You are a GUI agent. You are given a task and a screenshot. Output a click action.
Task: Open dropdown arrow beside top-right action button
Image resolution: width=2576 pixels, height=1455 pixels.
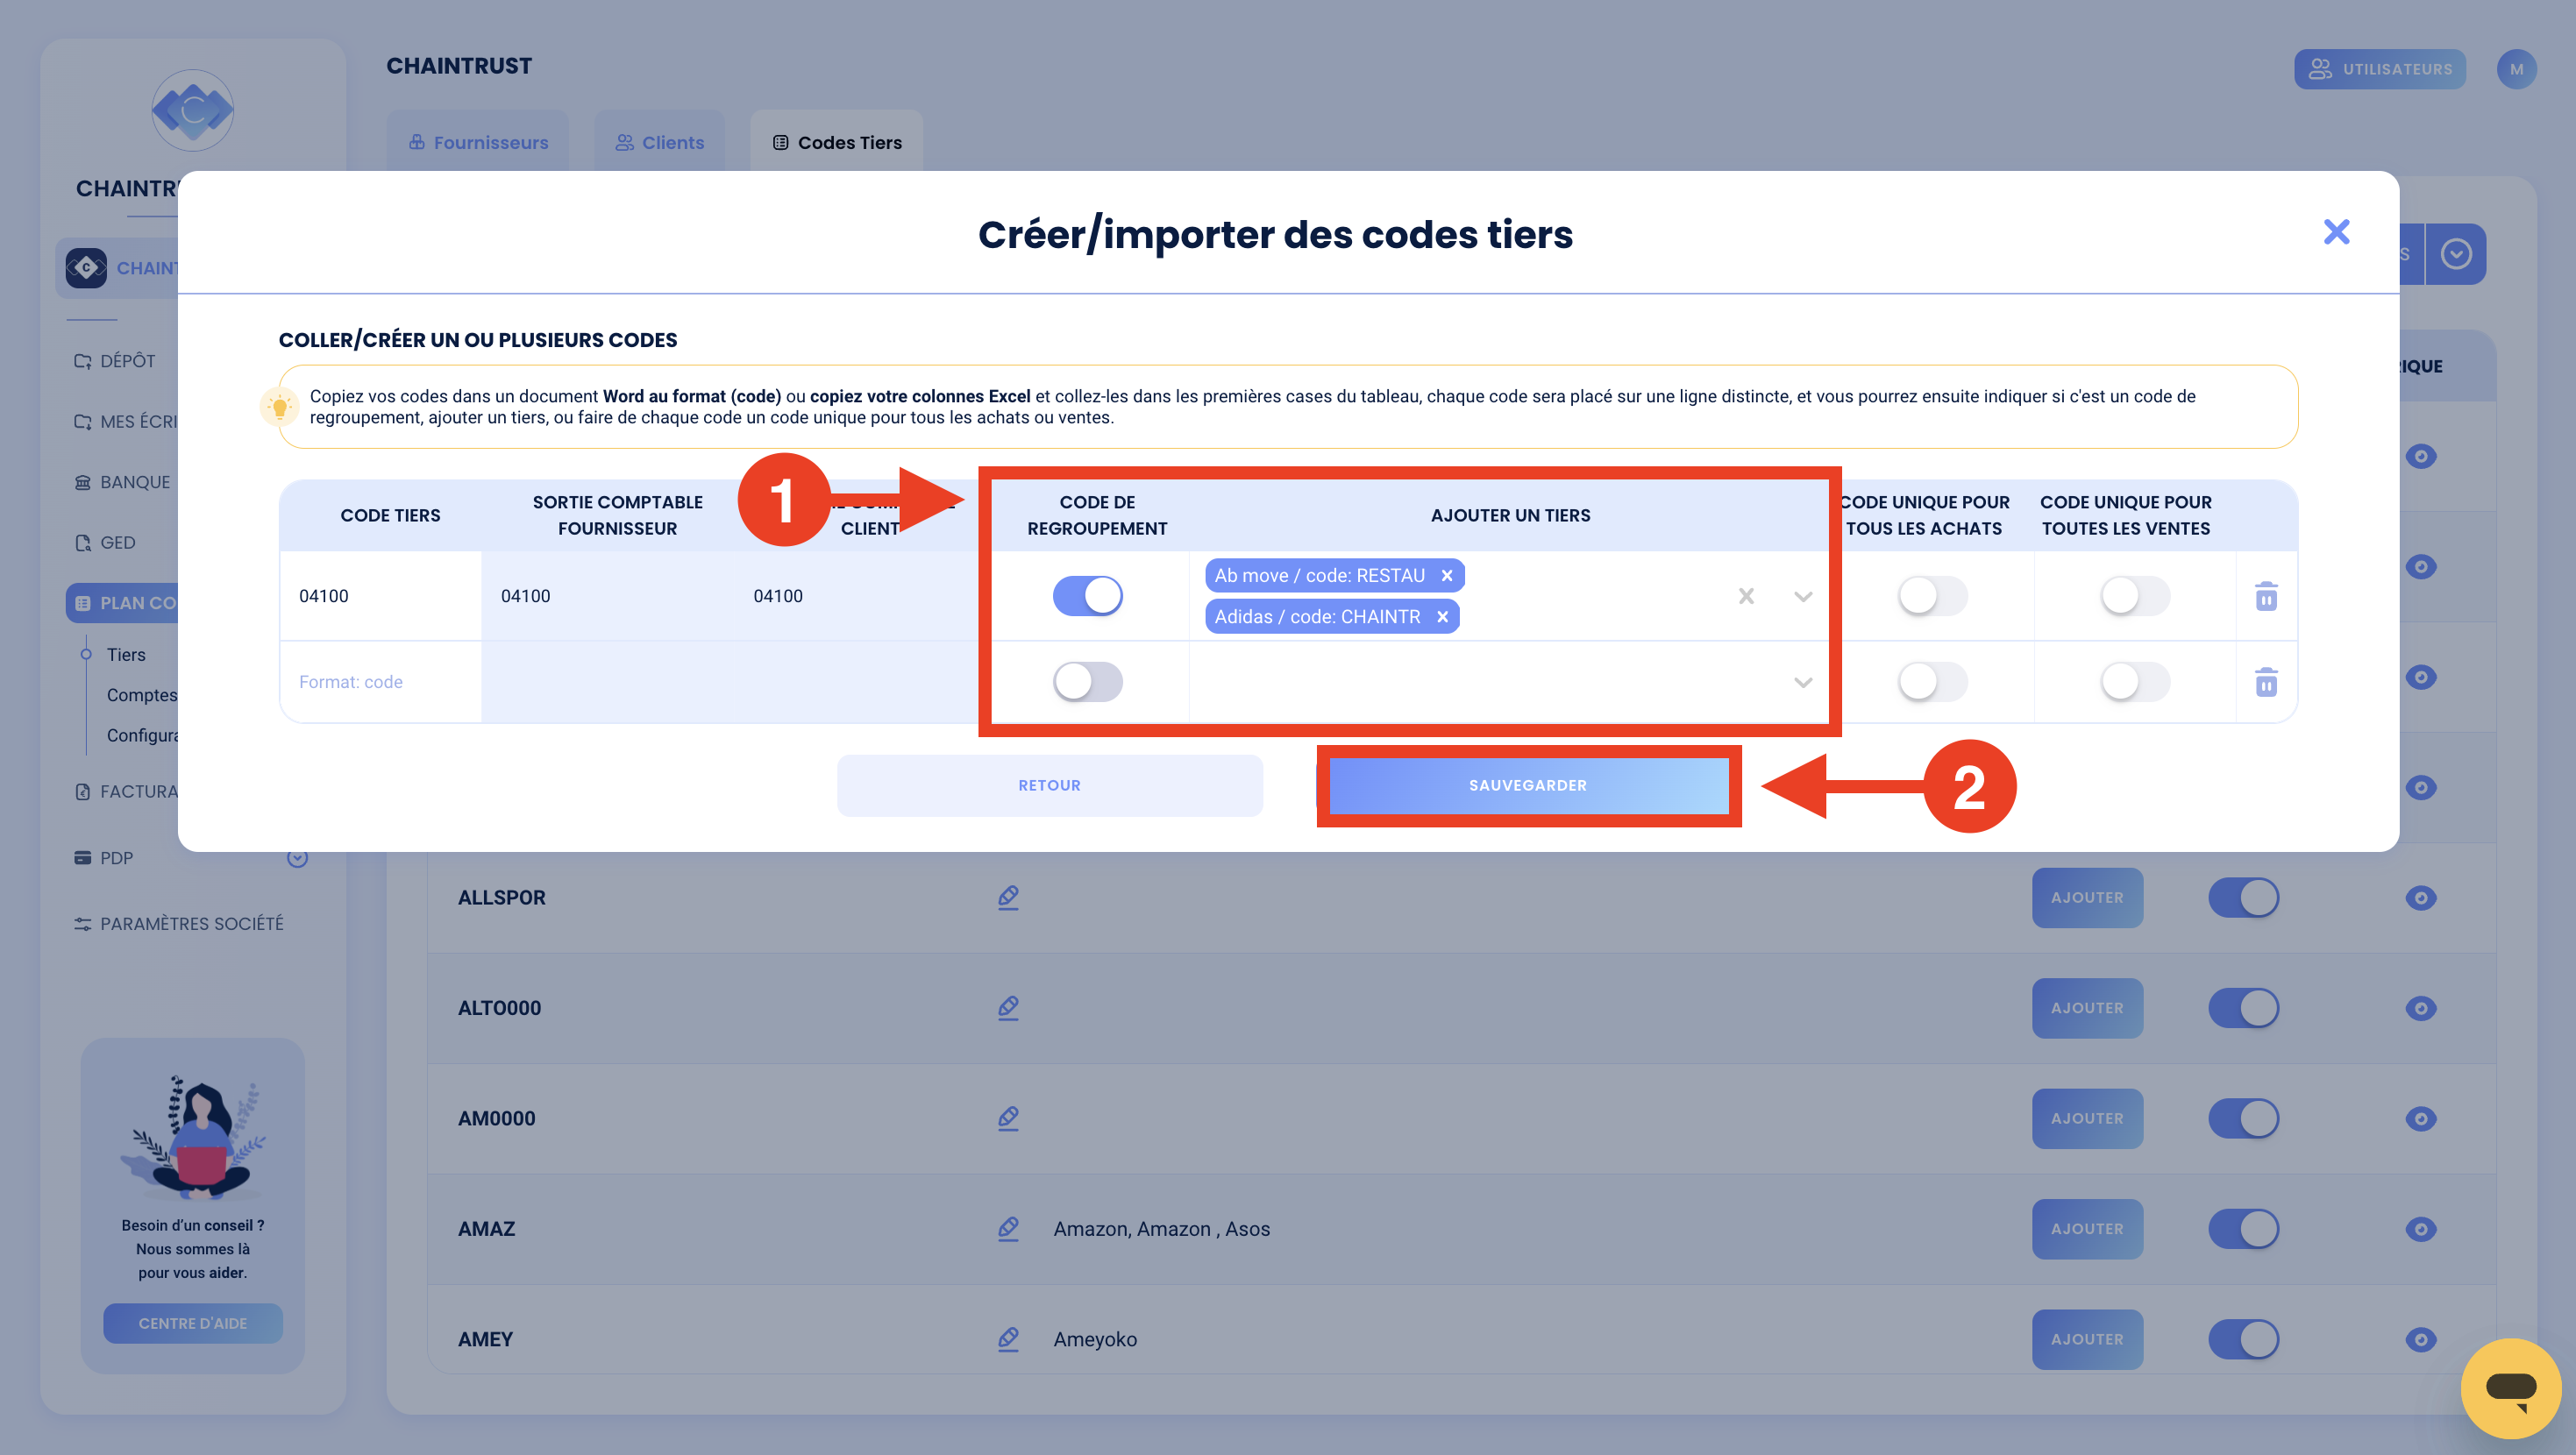tap(2456, 254)
